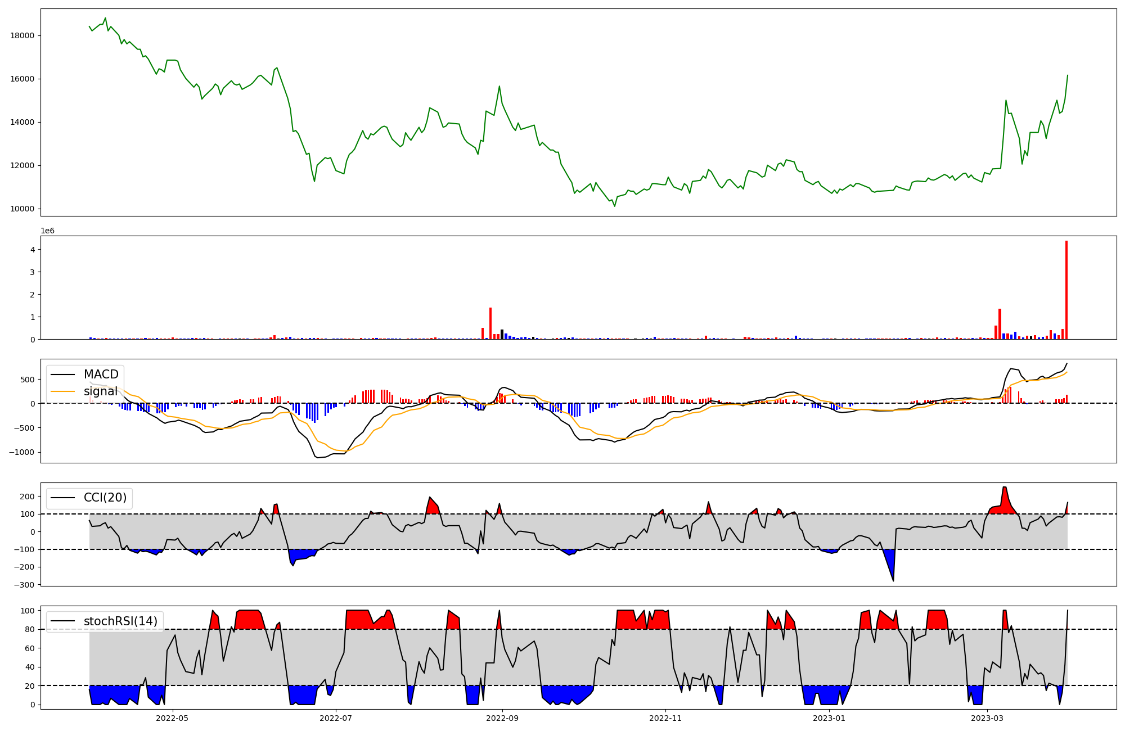Click the stochRSI(14) legend label
Viewport: 1125px width, 731px height.
tap(120, 621)
